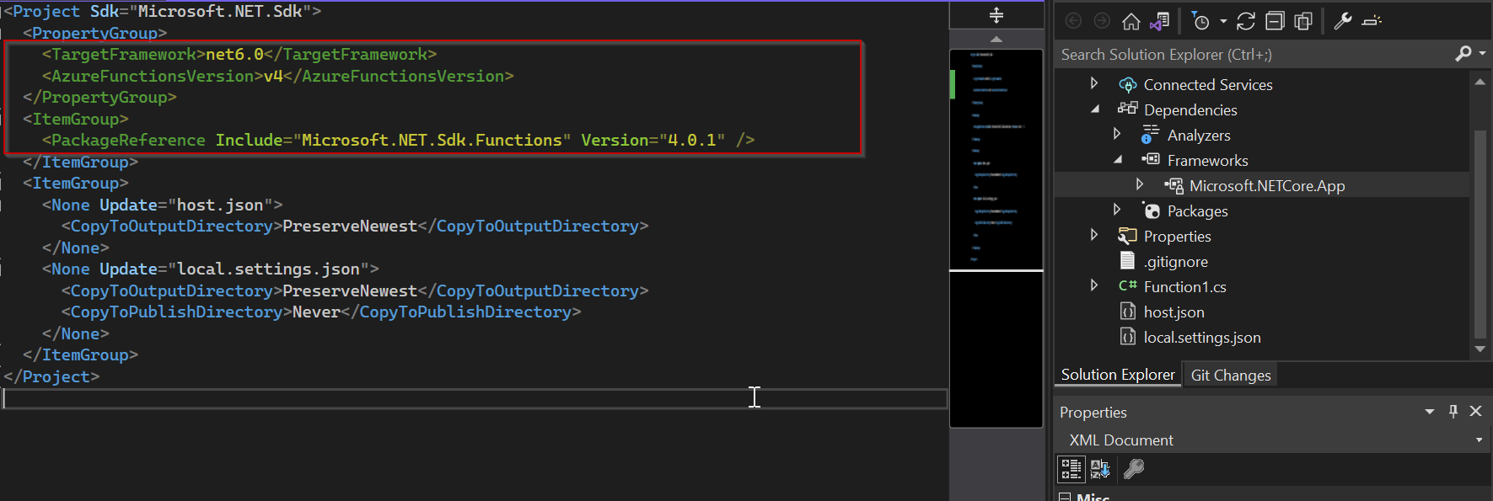Close the Properties window
1493x501 pixels.
1475,411
